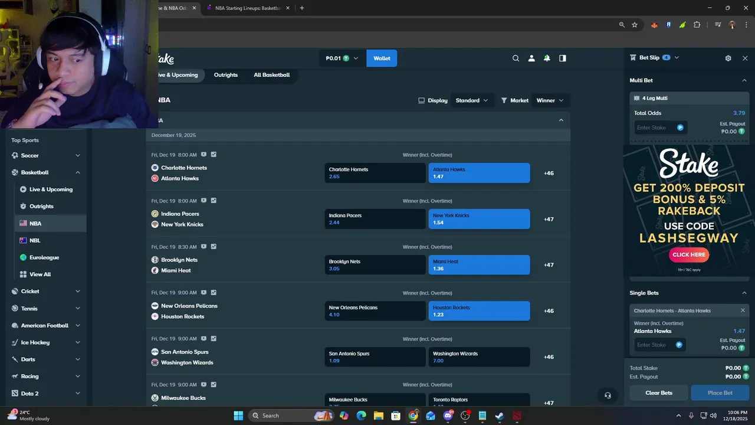The width and height of the screenshot is (755, 425).
Task: Open live stream icon for Spurs vs Wizards
Action: 203,338
